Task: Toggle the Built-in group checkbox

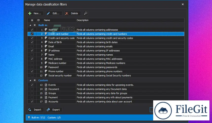Action: pyautogui.click(x=35, y=25)
